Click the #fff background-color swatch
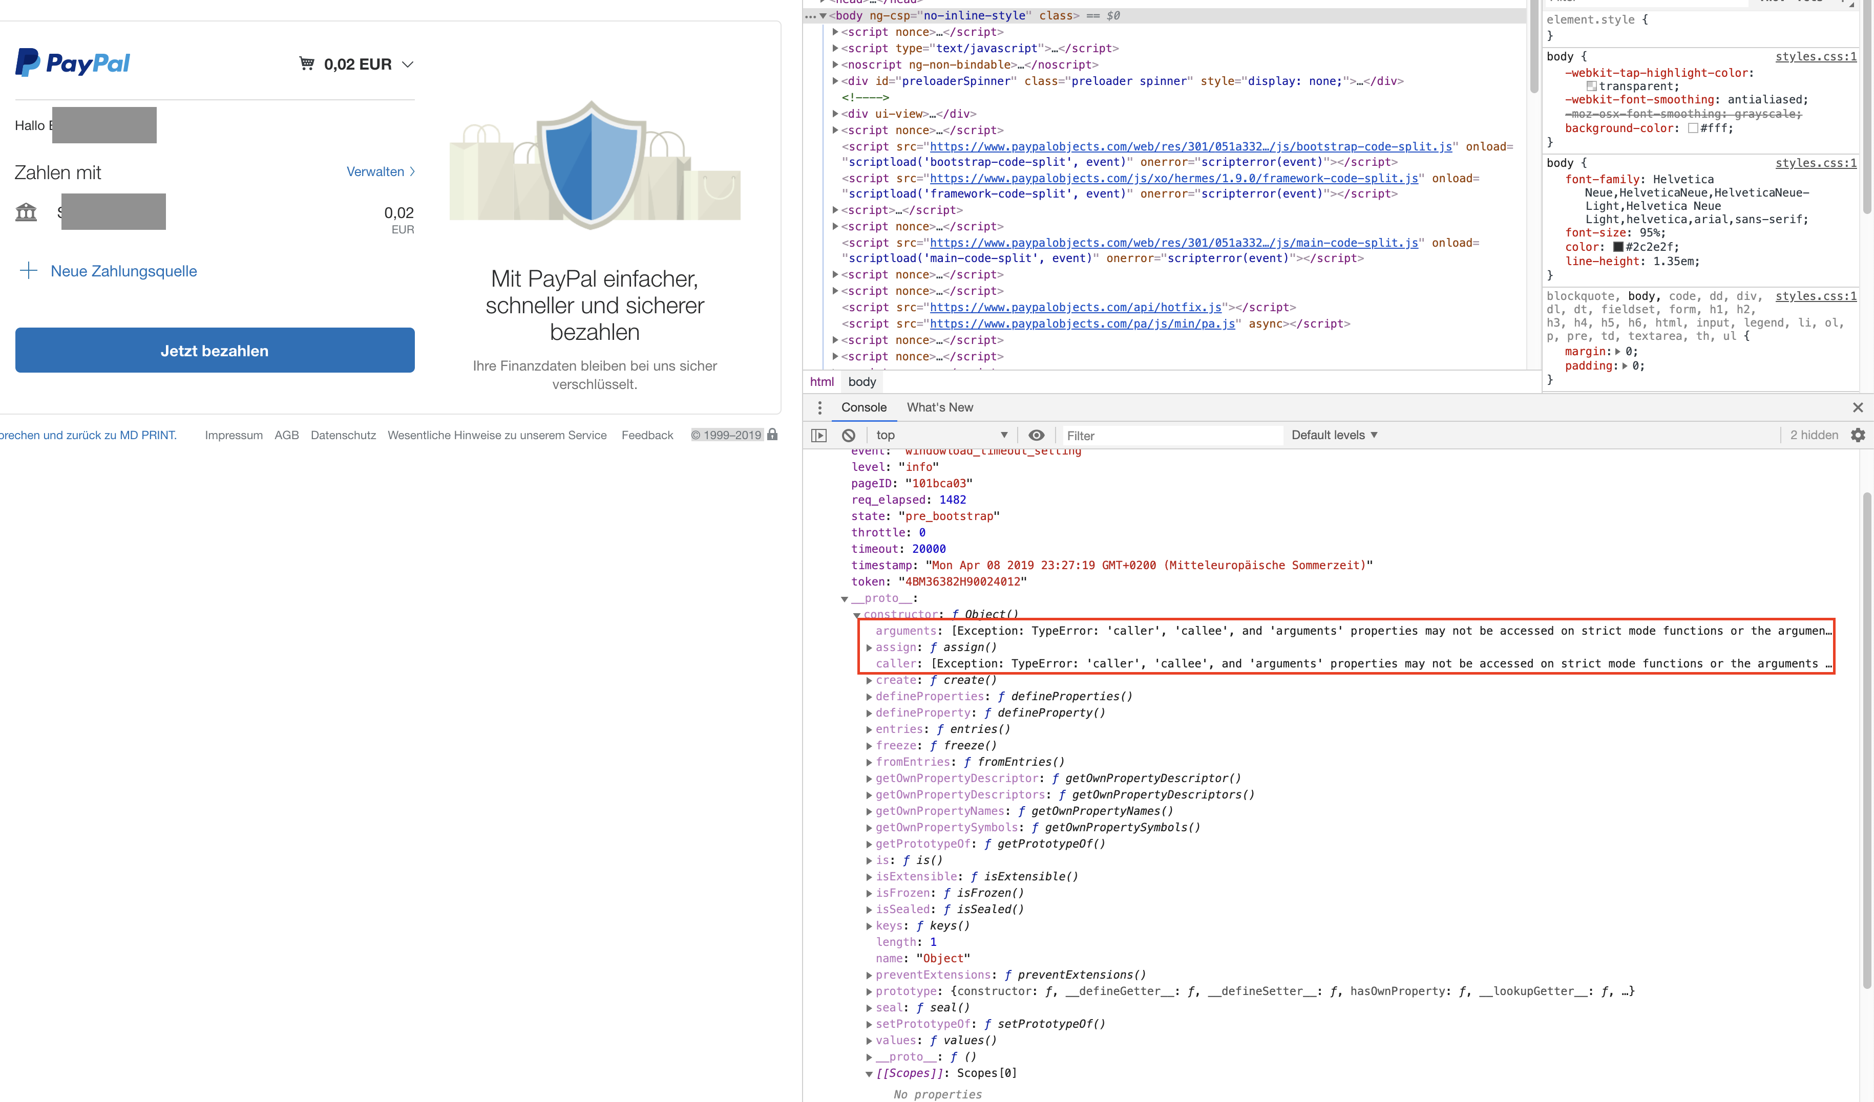This screenshot has height=1102, width=1874. pyautogui.click(x=1693, y=128)
